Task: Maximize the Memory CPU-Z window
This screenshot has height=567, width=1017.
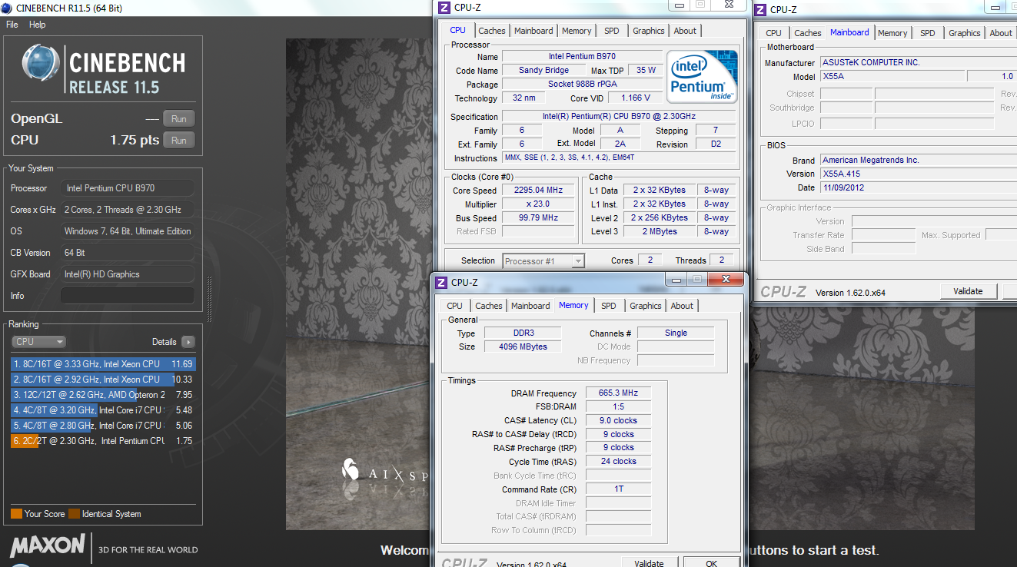Action: (x=696, y=280)
